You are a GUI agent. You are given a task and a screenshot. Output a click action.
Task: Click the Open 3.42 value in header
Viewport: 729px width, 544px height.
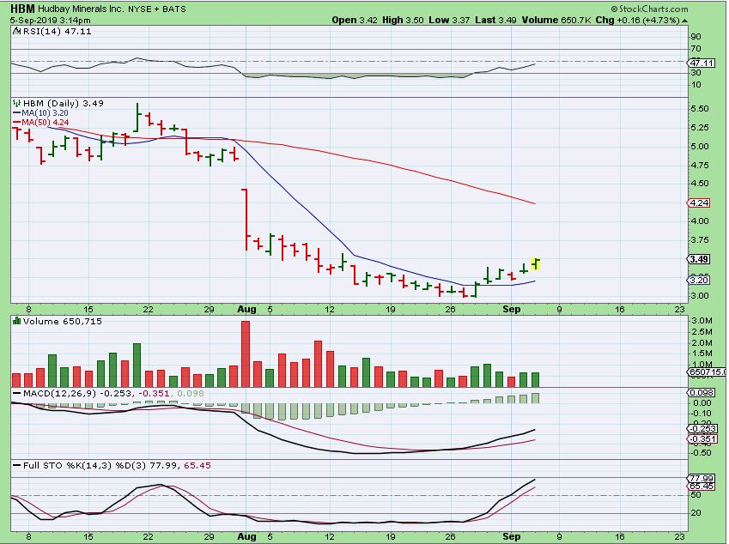[355, 20]
